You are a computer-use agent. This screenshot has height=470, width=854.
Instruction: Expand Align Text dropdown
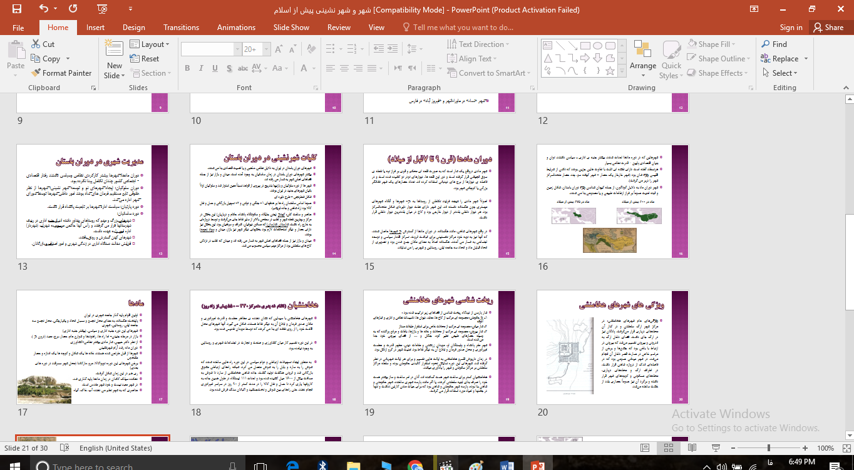472,59
